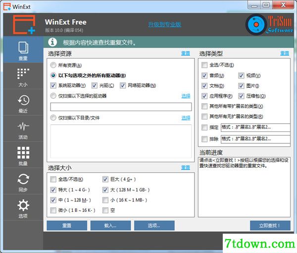The image size is (297, 253).
Task: Uncheck 大 (128 M~1 GB-) size checkbox
Action: pyautogui.click(x=105, y=190)
